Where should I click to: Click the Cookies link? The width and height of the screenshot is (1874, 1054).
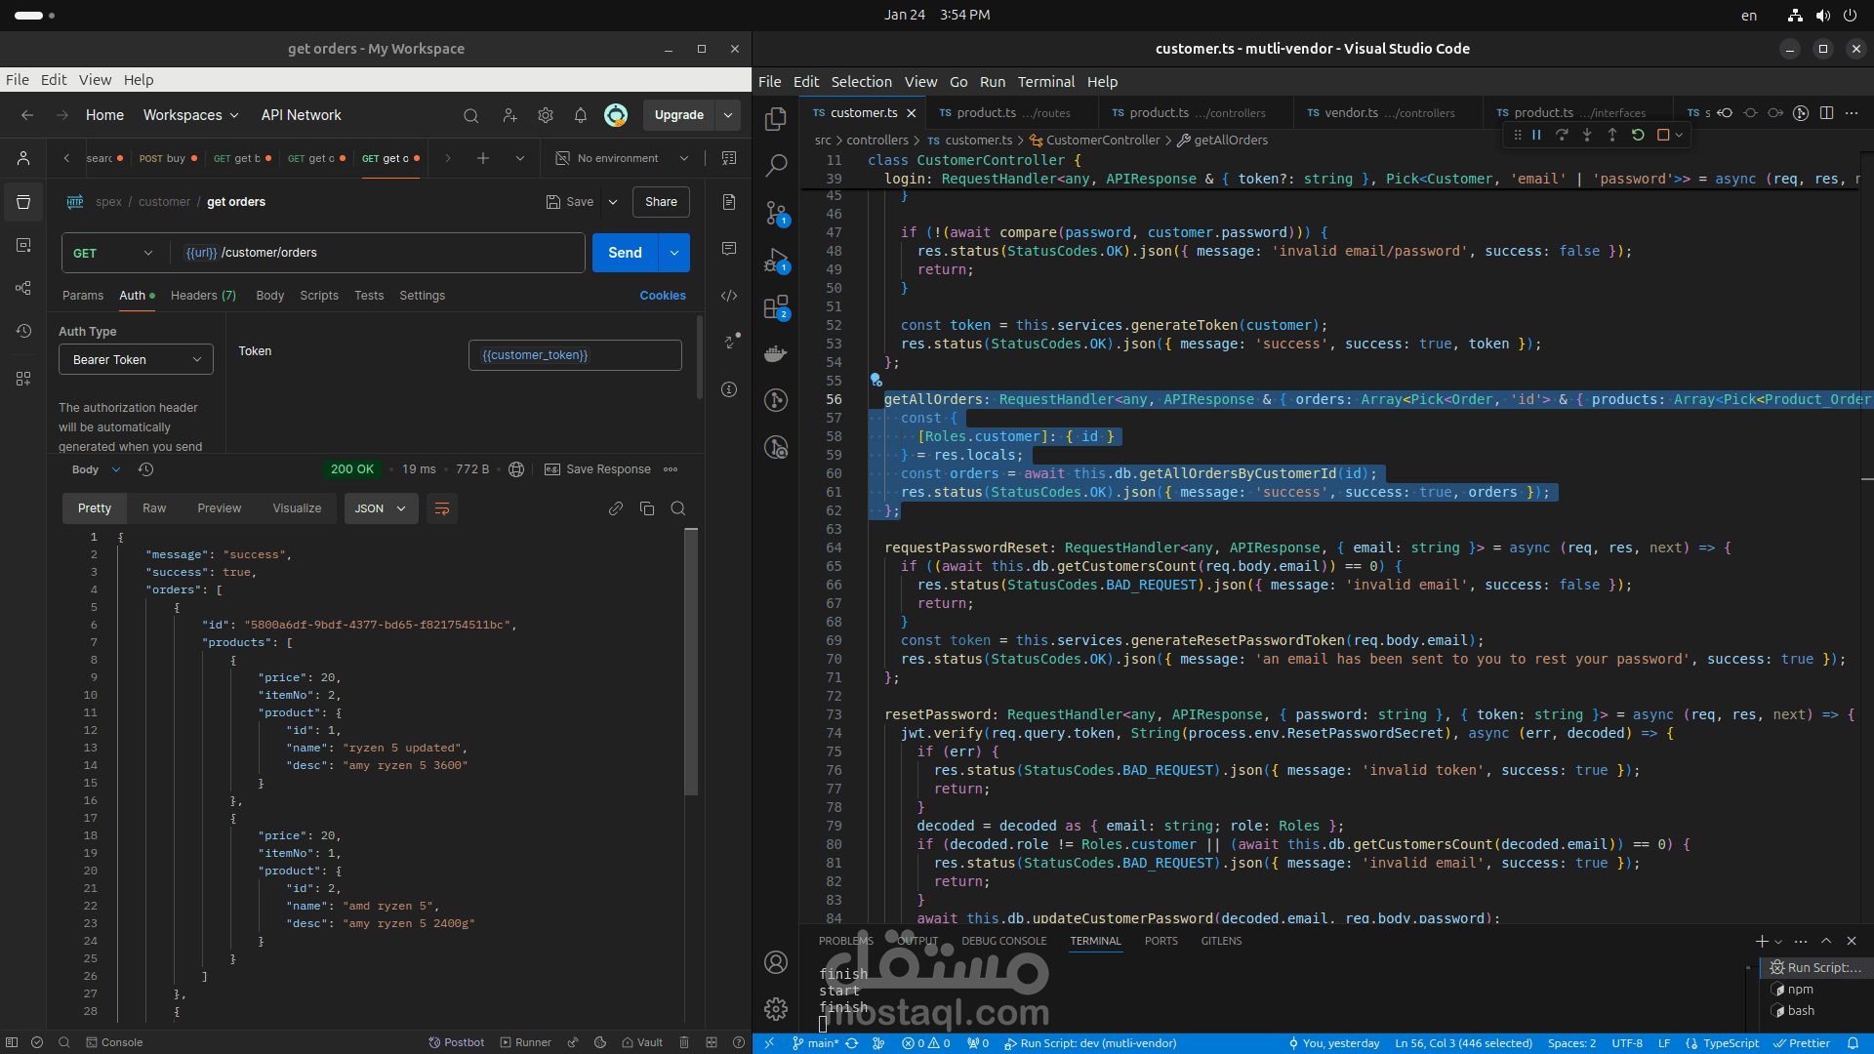(663, 296)
